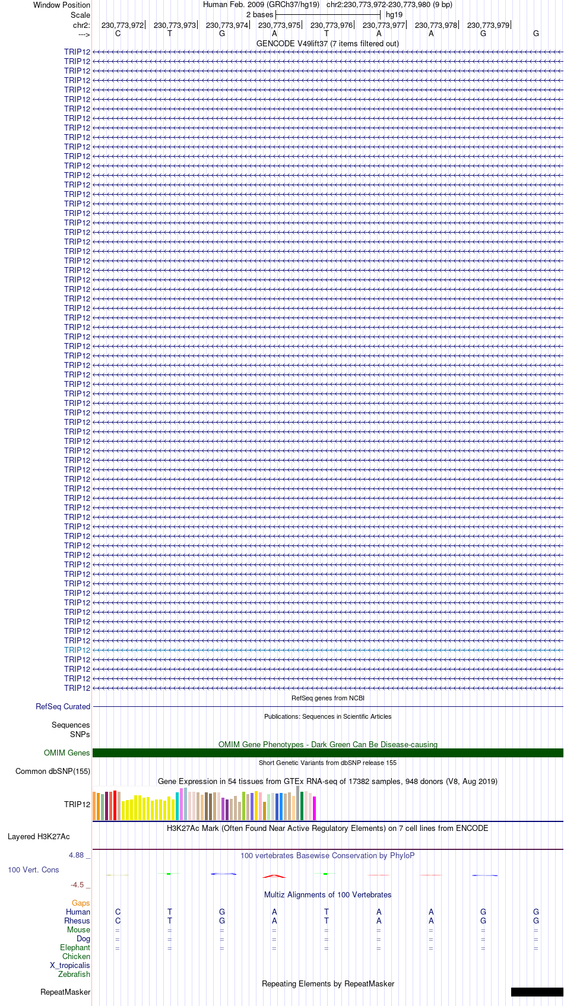Click the dark green OMIM Genes bar

coord(328,753)
